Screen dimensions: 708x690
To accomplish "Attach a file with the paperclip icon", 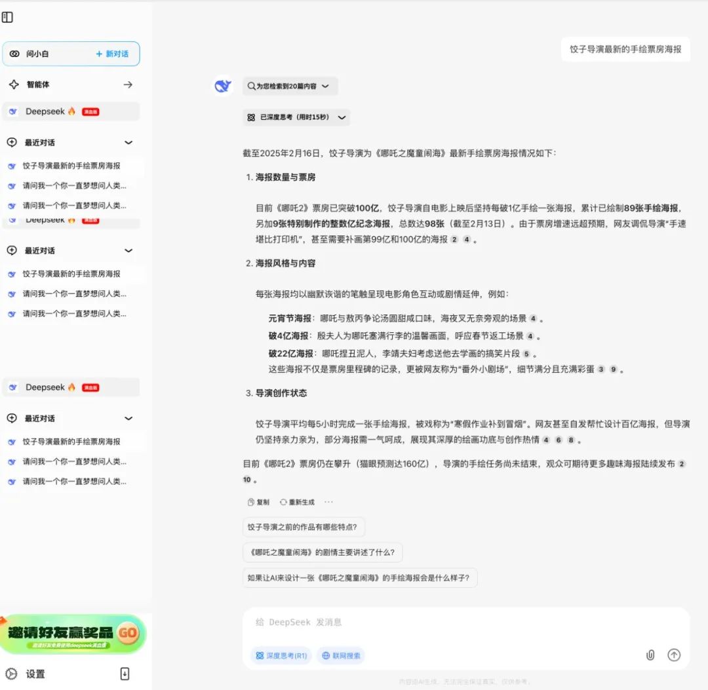I will click(x=650, y=655).
